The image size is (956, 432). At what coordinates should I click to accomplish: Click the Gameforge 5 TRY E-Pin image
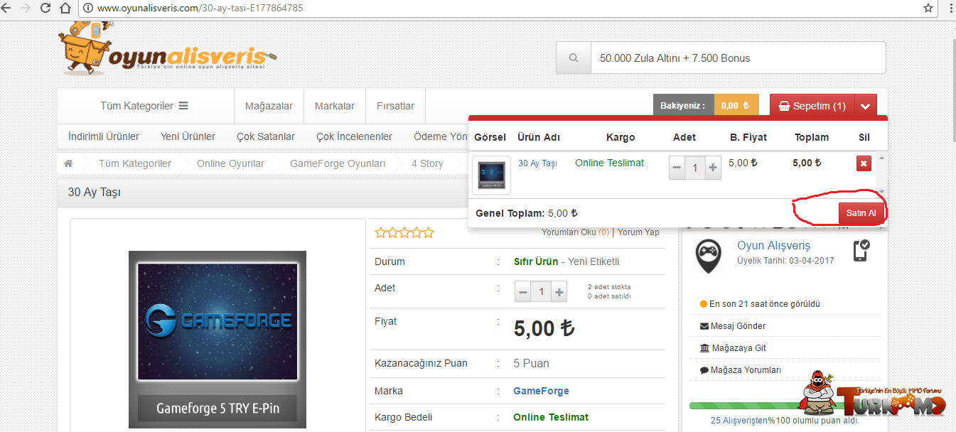click(x=217, y=339)
